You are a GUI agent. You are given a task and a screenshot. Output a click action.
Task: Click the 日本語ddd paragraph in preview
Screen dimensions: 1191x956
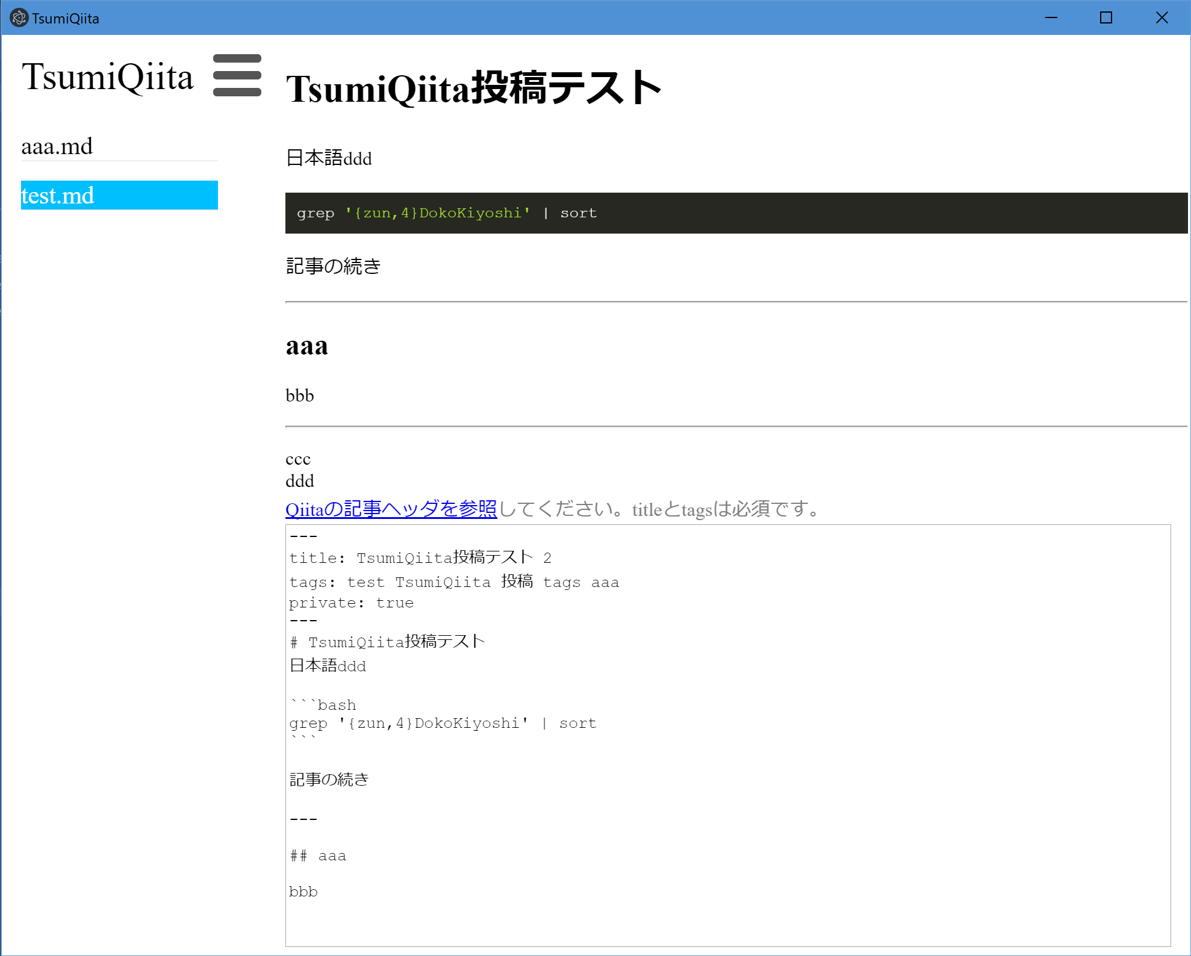[x=329, y=158]
